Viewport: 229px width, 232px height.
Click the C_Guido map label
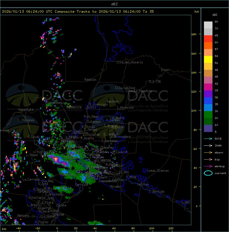click(34, 137)
